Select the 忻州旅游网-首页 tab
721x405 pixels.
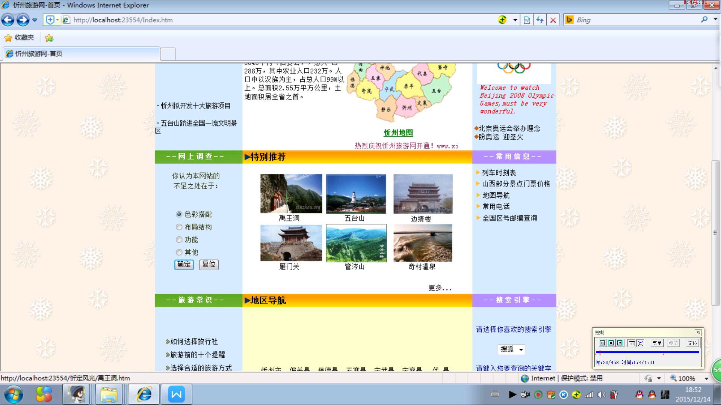tap(82, 54)
